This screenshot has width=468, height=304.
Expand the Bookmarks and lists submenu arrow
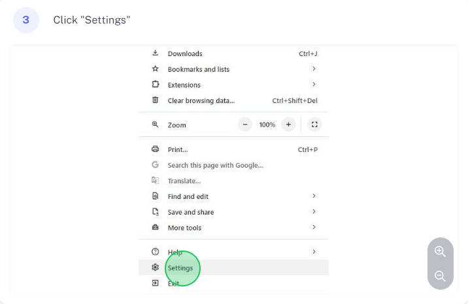point(314,68)
